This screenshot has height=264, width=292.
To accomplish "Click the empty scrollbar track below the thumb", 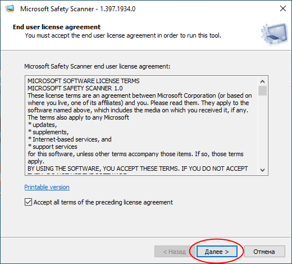I will pos(262,131).
